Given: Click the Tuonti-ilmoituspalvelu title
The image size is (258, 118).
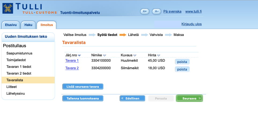Looking at the screenshot, I should click(80, 13).
